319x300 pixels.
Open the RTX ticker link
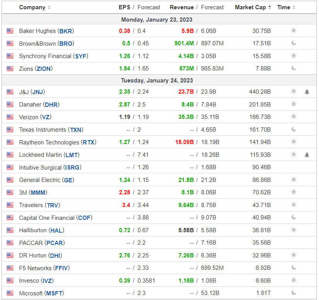coord(89,142)
